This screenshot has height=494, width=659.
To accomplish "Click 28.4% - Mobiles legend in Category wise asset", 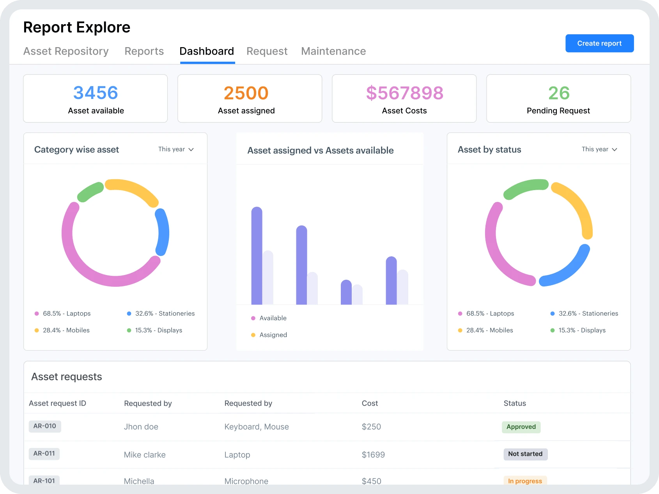I will pos(62,330).
